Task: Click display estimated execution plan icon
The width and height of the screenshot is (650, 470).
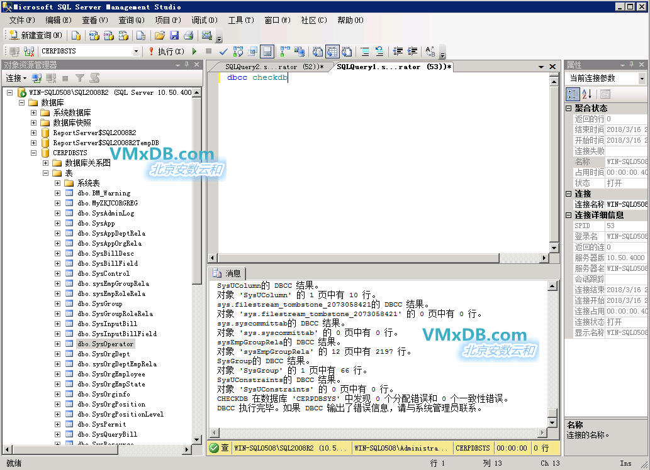Action: tap(238, 52)
